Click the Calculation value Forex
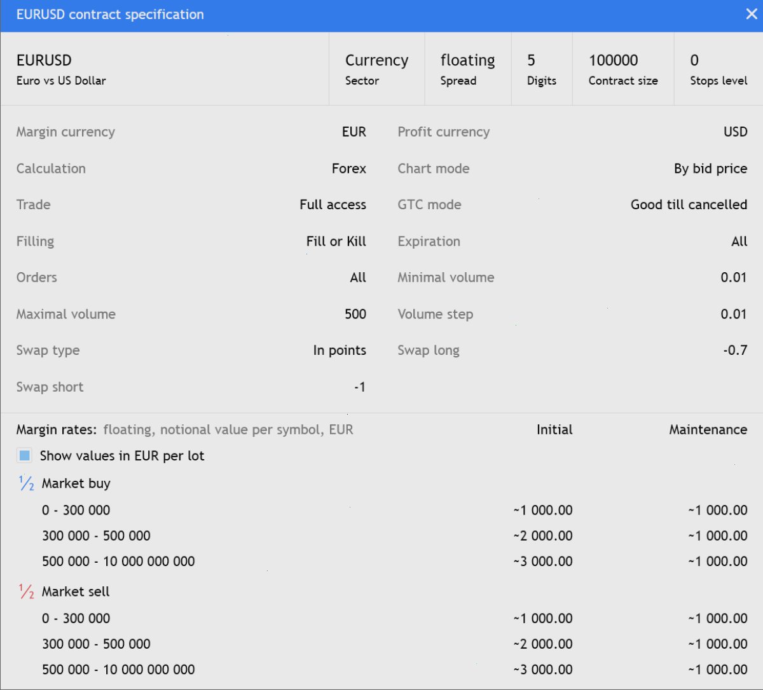The height and width of the screenshot is (690, 763). pyautogui.click(x=349, y=169)
